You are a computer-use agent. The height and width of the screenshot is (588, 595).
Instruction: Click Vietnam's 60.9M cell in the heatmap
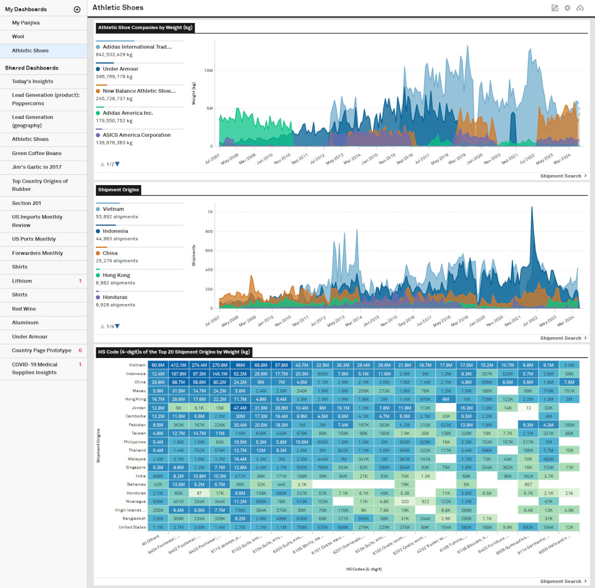click(157, 364)
